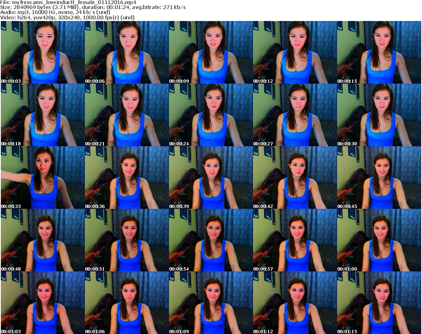View the thumbnail stamped 00:01:03
This screenshot has height=334, width=422.
point(42,303)
